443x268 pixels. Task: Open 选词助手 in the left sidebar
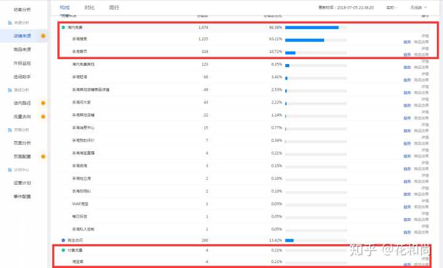(22, 76)
